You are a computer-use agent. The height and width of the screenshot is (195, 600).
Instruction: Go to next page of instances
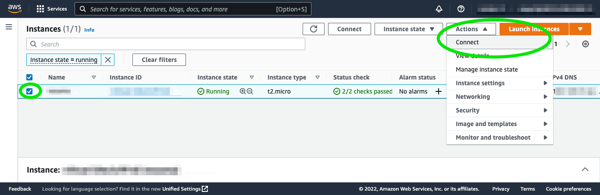pos(568,44)
